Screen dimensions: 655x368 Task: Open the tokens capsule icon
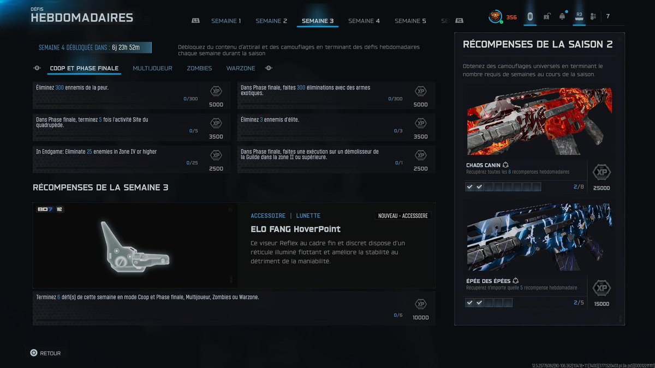529,17
